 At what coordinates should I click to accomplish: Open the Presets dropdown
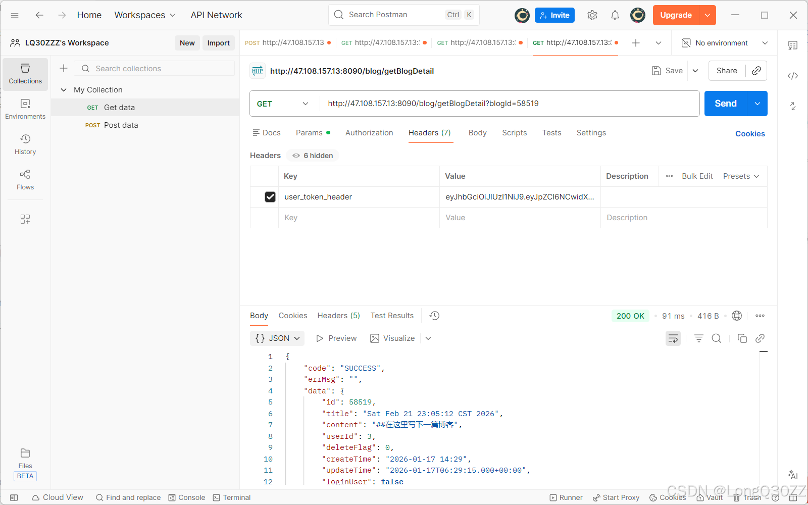pyautogui.click(x=741, y=176)
